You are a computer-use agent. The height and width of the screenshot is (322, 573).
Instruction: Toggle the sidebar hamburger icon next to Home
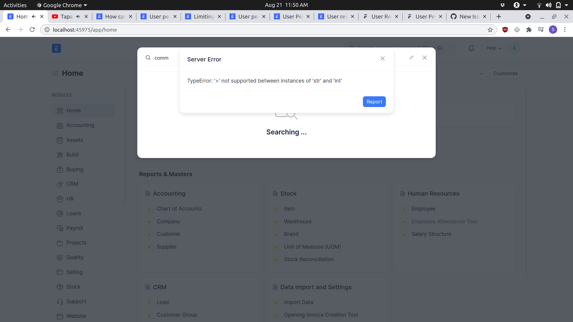coord(55,73)
